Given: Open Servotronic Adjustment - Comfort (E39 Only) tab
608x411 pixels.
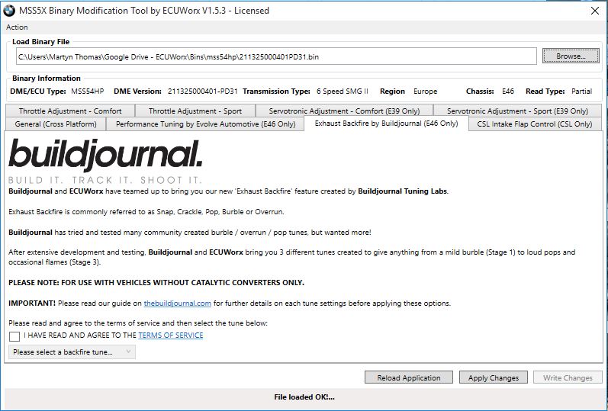Looking at the screenshot, I should tap(344, 111).
